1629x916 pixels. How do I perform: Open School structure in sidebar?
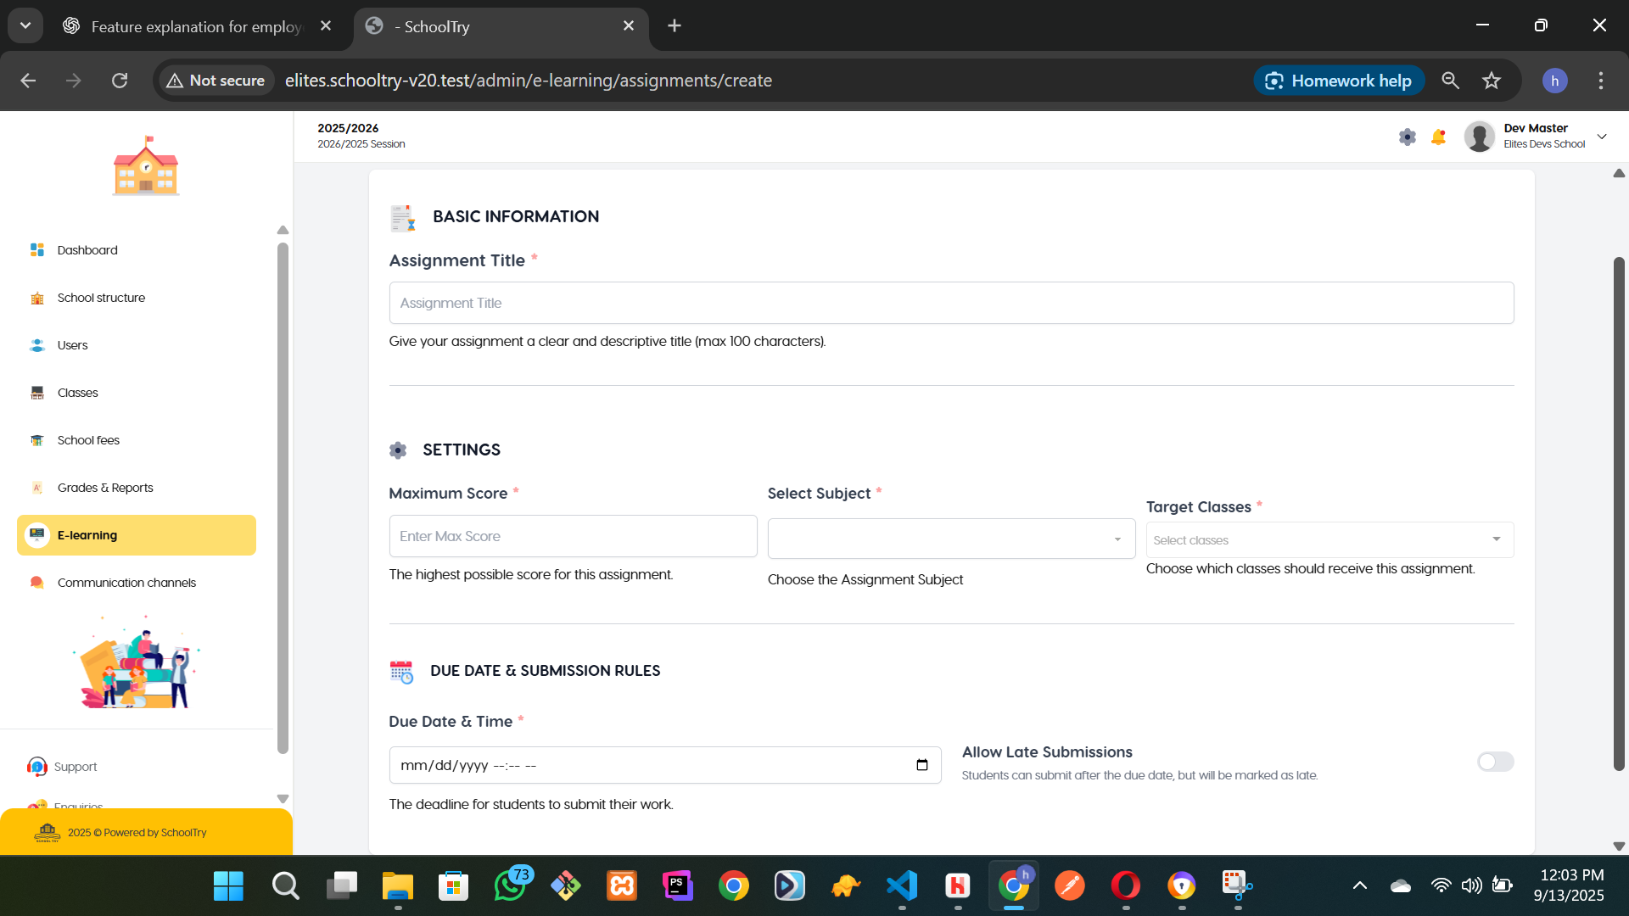tap(136, 298)
